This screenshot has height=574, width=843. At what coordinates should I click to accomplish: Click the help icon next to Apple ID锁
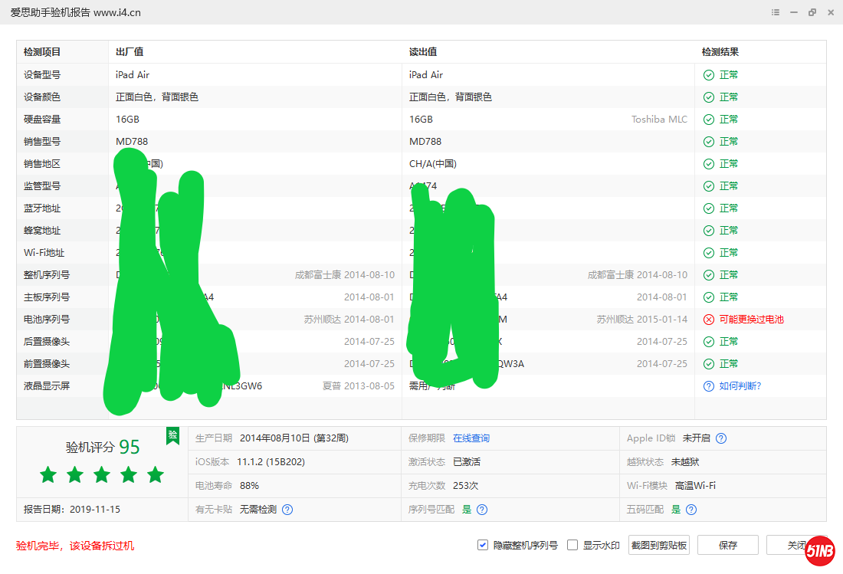point(720,438)
